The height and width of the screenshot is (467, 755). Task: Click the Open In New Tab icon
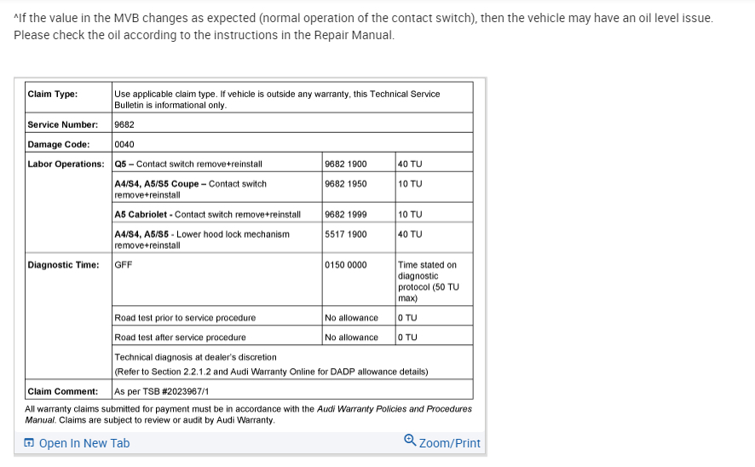coord(29,443)
